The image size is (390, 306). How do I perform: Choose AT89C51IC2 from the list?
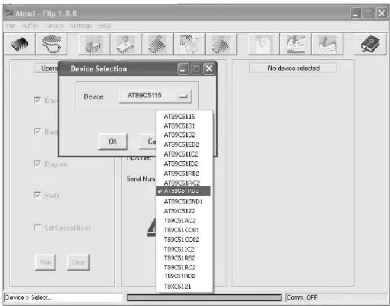click(x=184, y=154)
